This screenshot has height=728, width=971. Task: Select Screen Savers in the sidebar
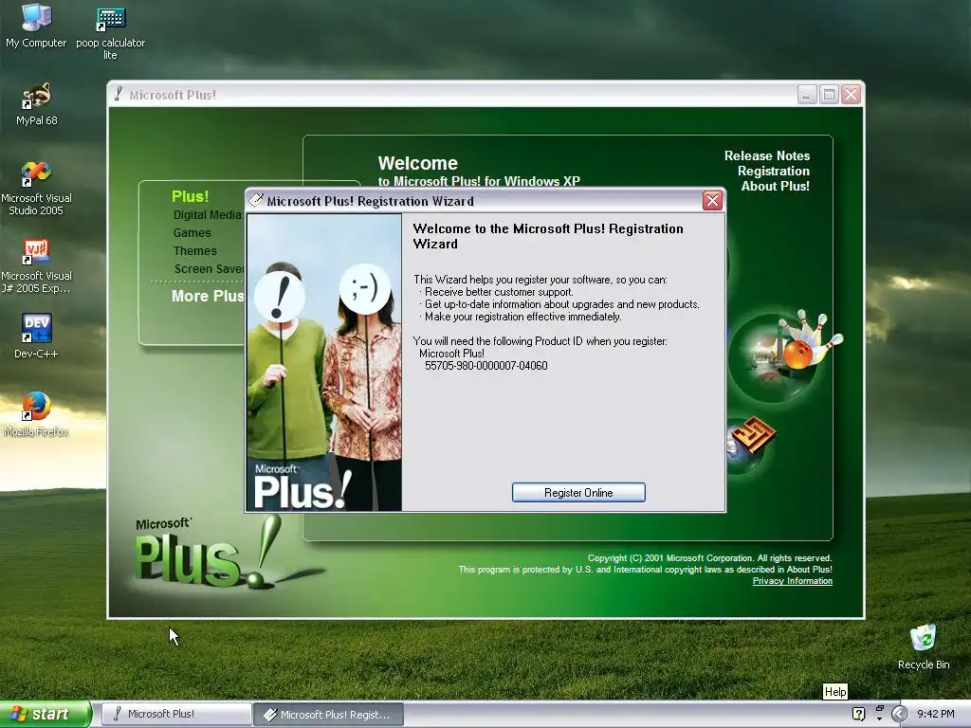[x=210, y=268]
